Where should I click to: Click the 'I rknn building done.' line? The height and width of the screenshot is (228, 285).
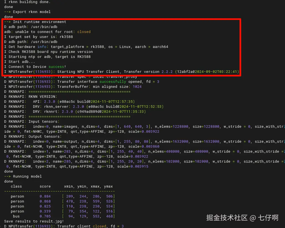[27, 2]
